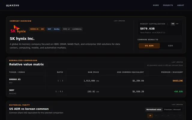Click the Ticker / Venue column header

point(17,72)
